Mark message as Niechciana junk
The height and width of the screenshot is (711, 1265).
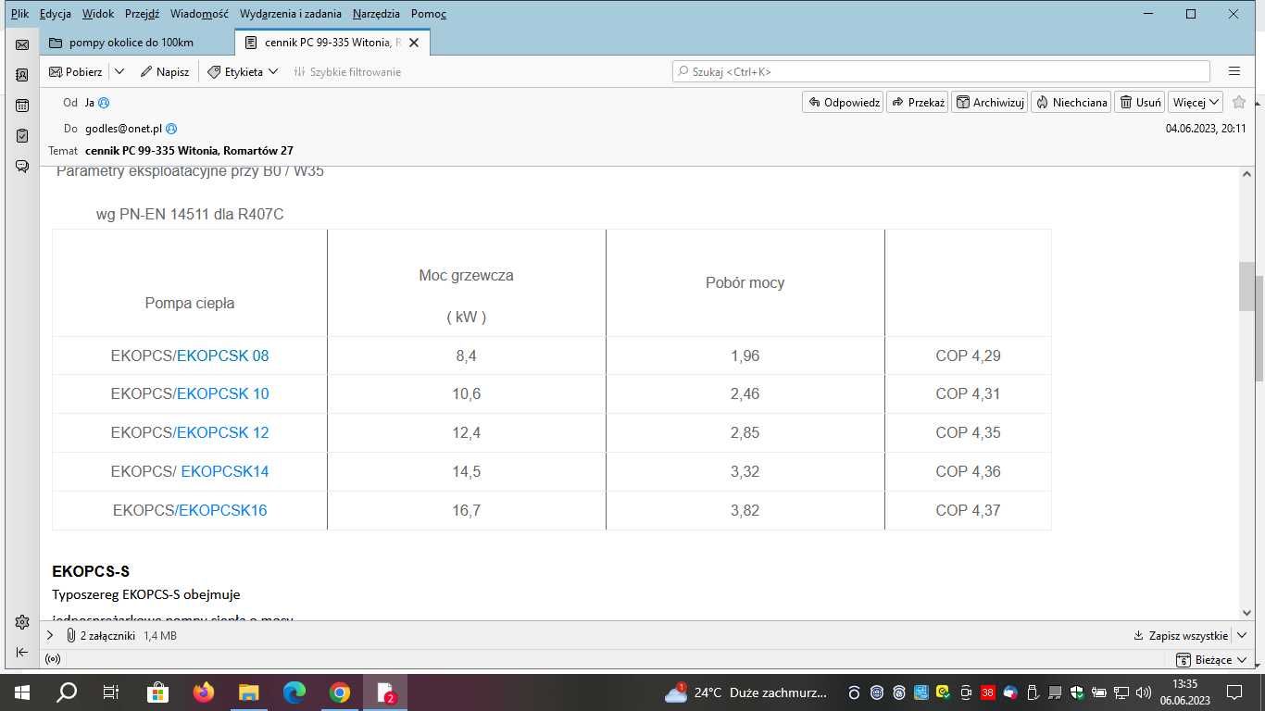[1071, 103]
